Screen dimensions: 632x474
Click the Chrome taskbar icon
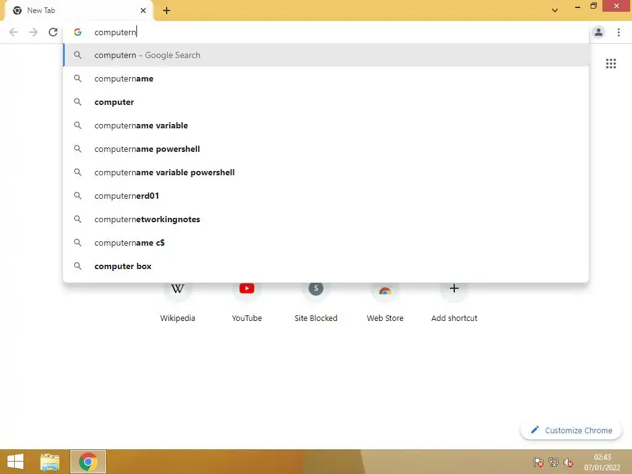88,462
